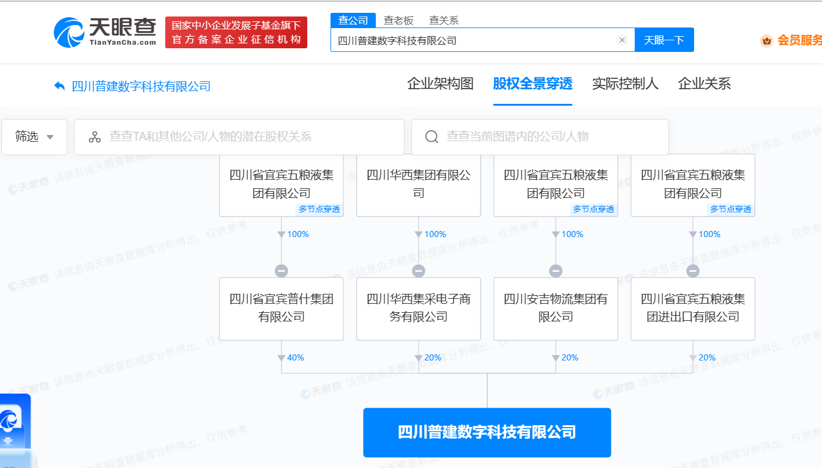The width and height of the screenshot is (822, 468).
Task: Switch to the 查关系 search tab
Action: (x=444, y=20)
